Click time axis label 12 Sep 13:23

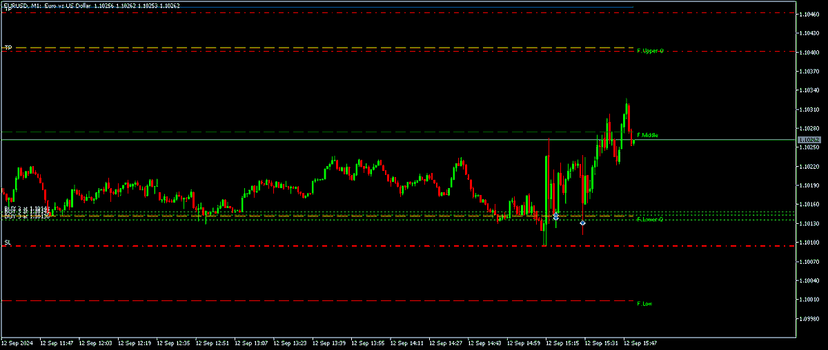(290, 342)
